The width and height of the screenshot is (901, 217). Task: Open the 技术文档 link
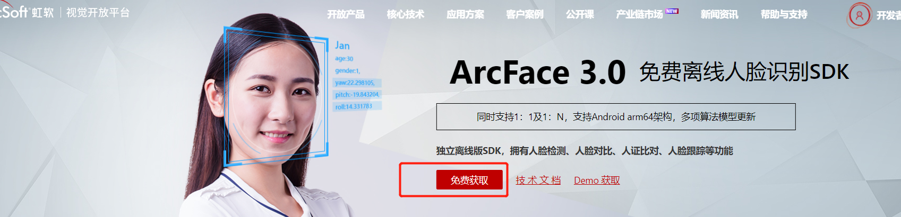[x=538, y=180]
